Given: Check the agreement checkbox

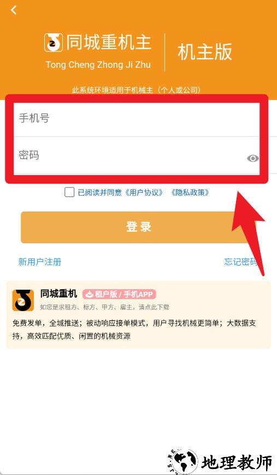Looking at the screenshot, I should (x=69, y=192).
